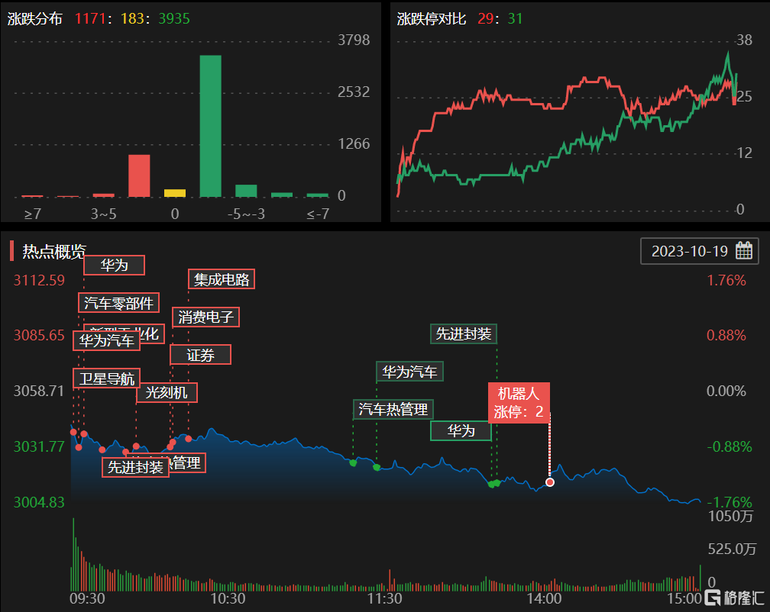Image resolution: width=770 pixels, height=612 pixels.
Task: Click the 3112.59 index level
Action: click(39, 280)
